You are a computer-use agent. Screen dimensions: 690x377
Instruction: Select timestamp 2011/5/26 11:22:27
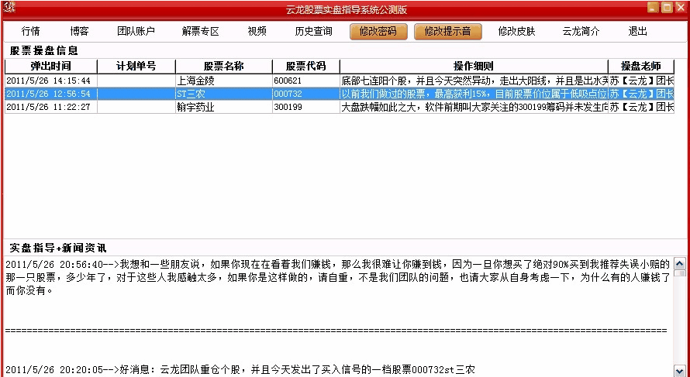pyautogui.click(x=51, y=107)
